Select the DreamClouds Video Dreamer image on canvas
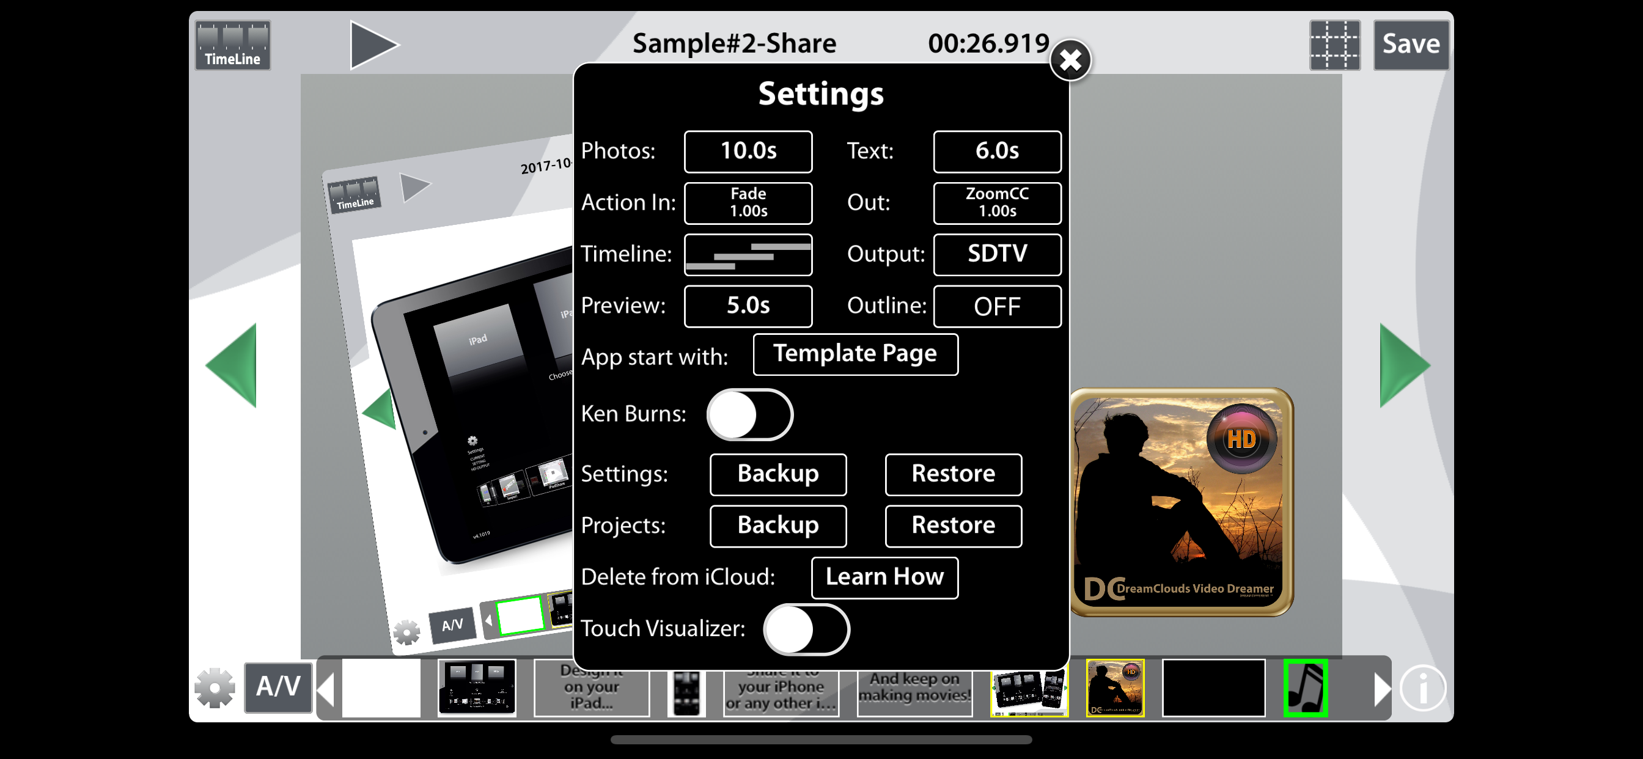This screenshot has height=759, width=1643. 1182,502
